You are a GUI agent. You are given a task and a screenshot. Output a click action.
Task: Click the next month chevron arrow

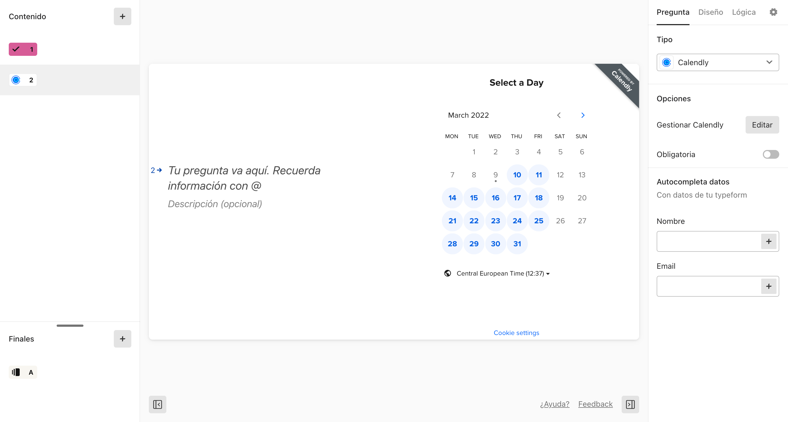coord(583,115)
